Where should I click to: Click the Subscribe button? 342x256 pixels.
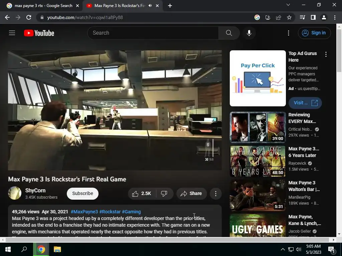click(x=83, y=194)
